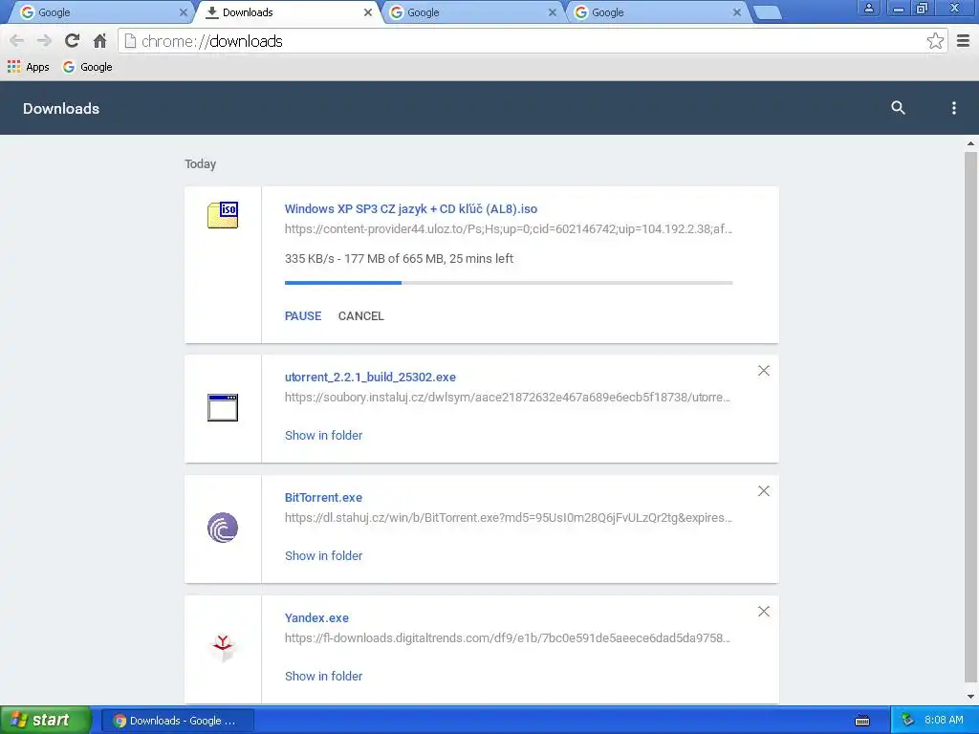Bookmark this page with the star
The image size is (979, 734).
[935, 41]
